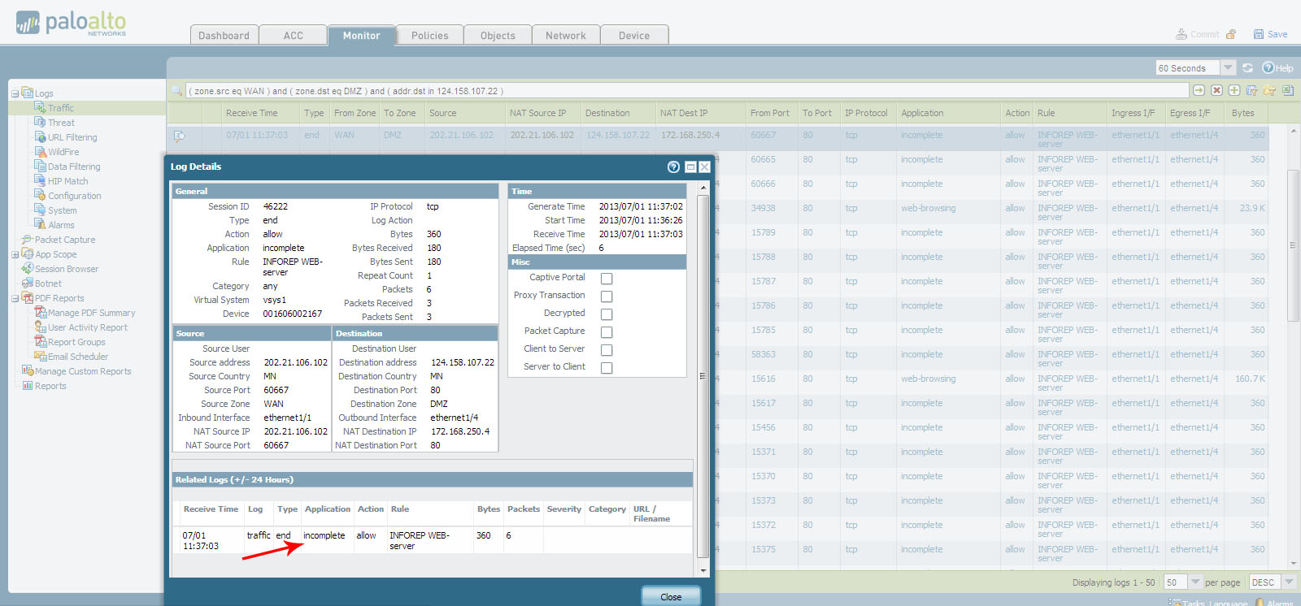
Task: Click the load filter folder icon
Action: tap(1269, 90)
